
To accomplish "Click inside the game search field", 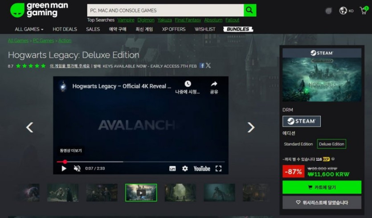I will [165, 10].
